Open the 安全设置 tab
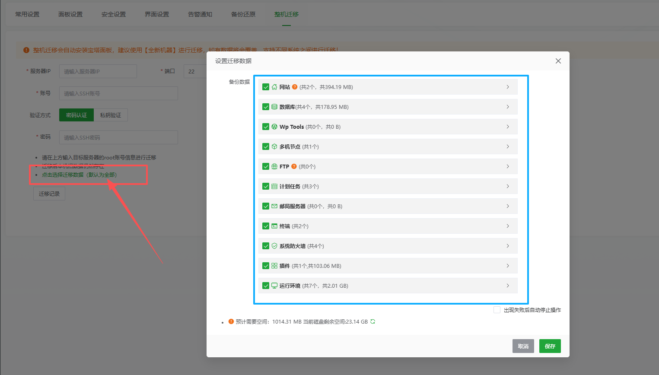 [114, 14]
